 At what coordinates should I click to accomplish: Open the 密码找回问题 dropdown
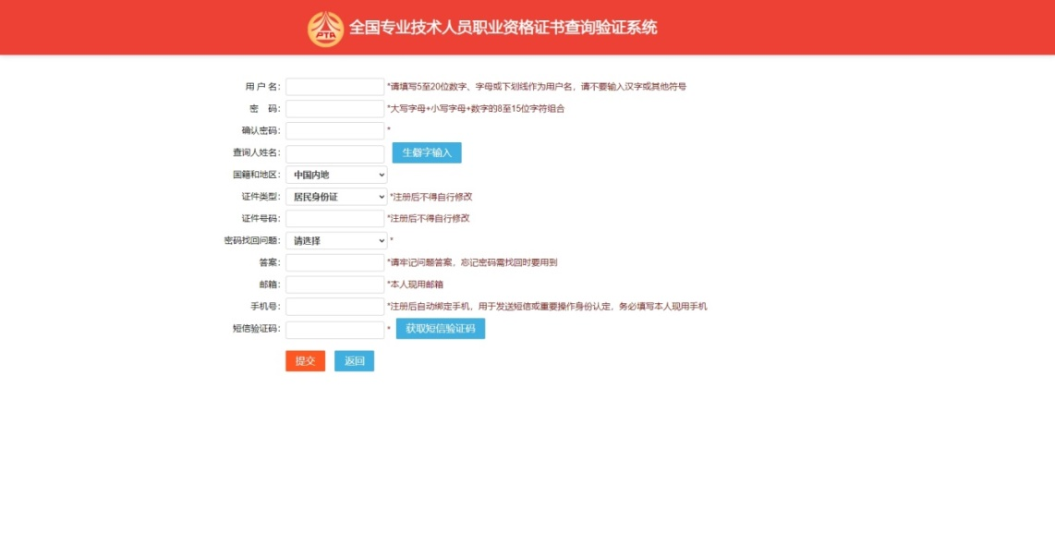[336, 241]
